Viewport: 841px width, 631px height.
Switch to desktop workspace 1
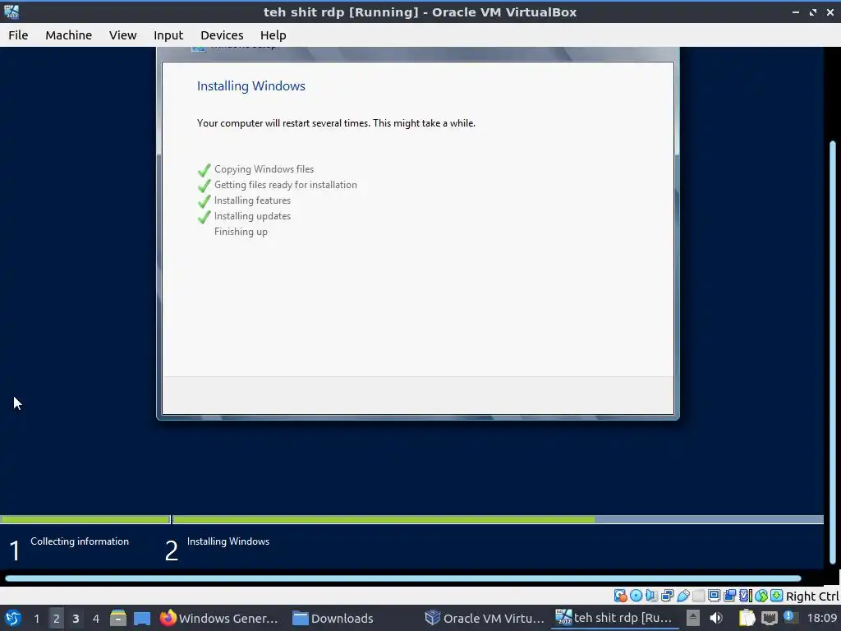pyautogui.click(x=36, y=618)
